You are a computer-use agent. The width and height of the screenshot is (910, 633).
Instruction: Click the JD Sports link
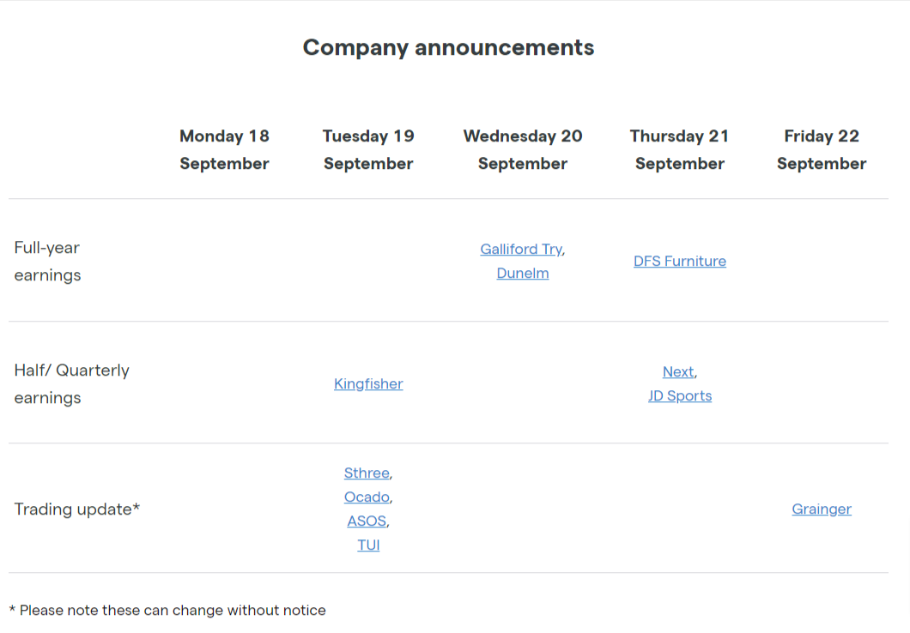click(x=680, y=396)
